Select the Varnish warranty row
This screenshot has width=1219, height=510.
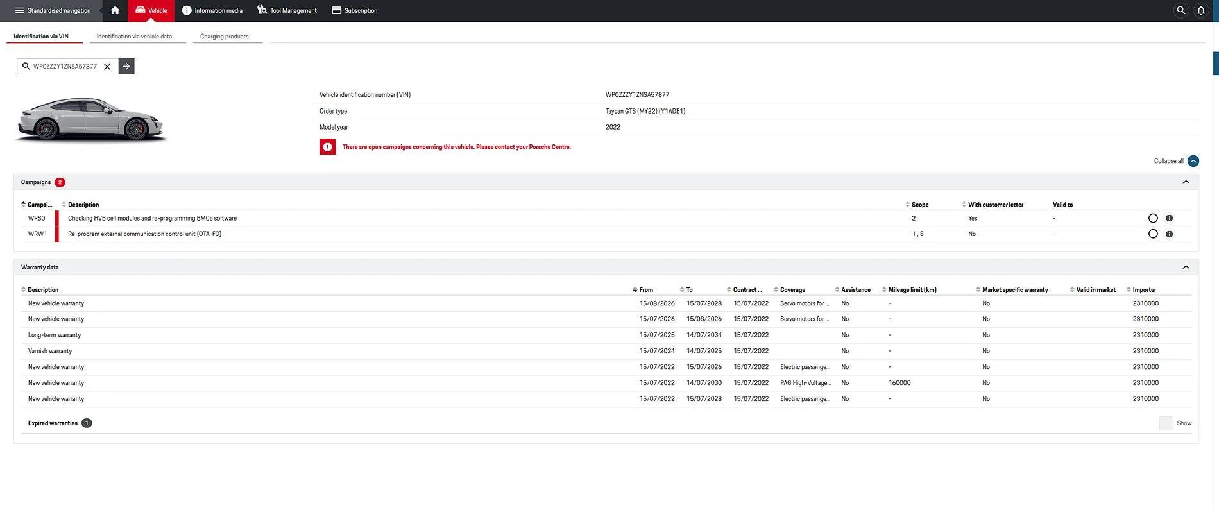606,351
